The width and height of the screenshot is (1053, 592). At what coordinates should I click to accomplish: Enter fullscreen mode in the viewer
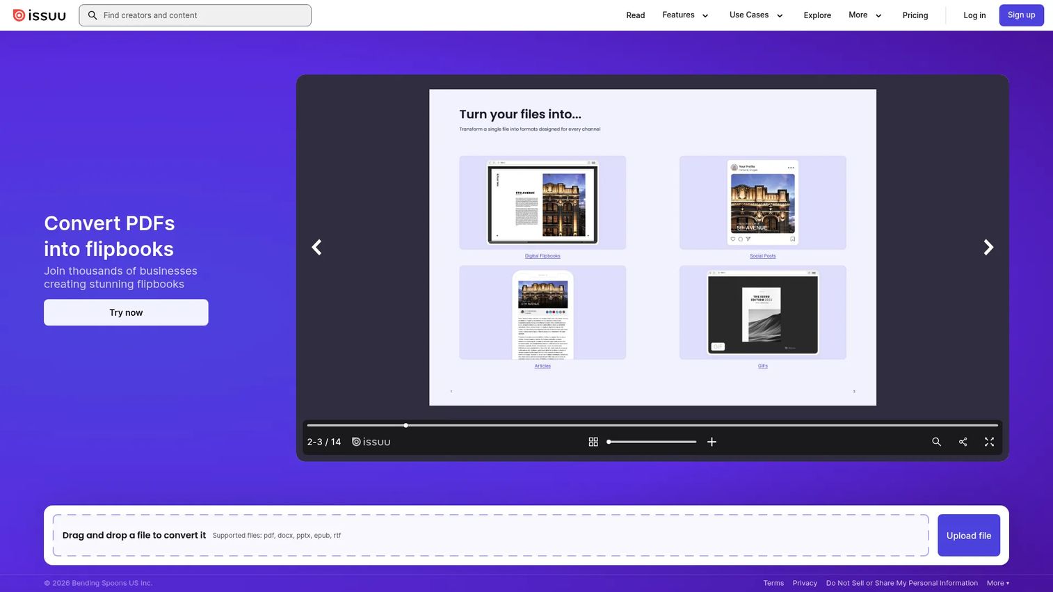[x=989, y=442]
